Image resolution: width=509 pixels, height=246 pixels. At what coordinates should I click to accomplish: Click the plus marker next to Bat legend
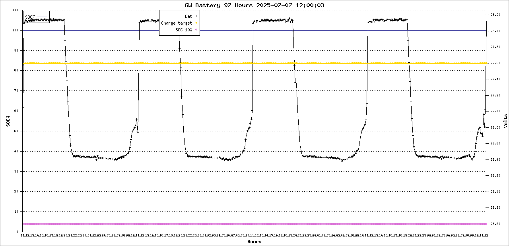click(x=196, y=16)
